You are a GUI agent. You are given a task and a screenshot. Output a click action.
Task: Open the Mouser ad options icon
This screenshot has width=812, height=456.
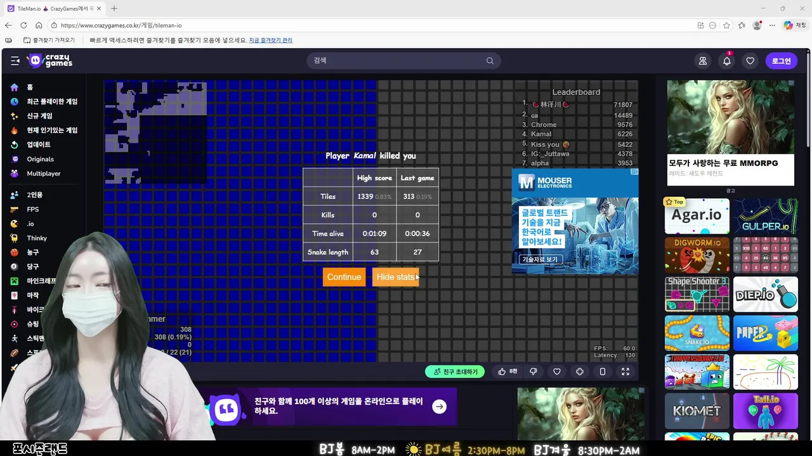tap(634, 172)
